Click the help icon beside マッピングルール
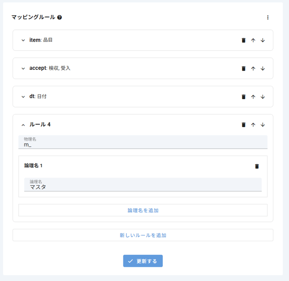 click(60, 18)
